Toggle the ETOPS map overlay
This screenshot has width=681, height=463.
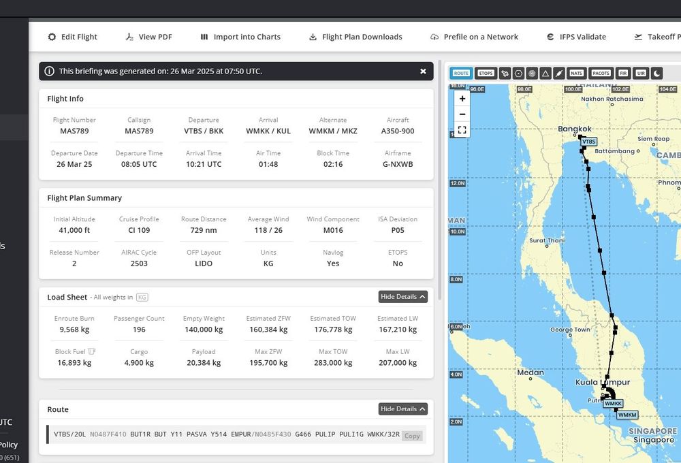486,73
